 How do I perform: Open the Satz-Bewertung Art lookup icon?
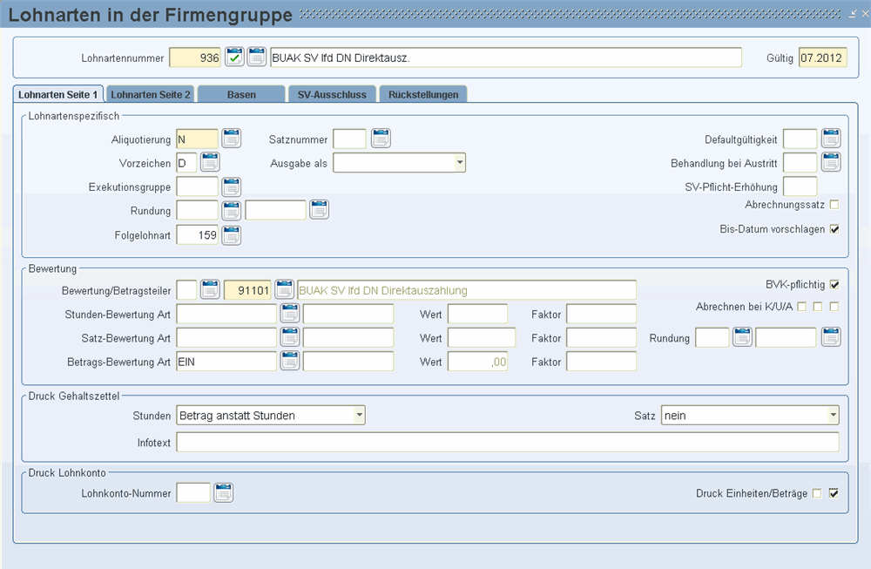(290, 336)
